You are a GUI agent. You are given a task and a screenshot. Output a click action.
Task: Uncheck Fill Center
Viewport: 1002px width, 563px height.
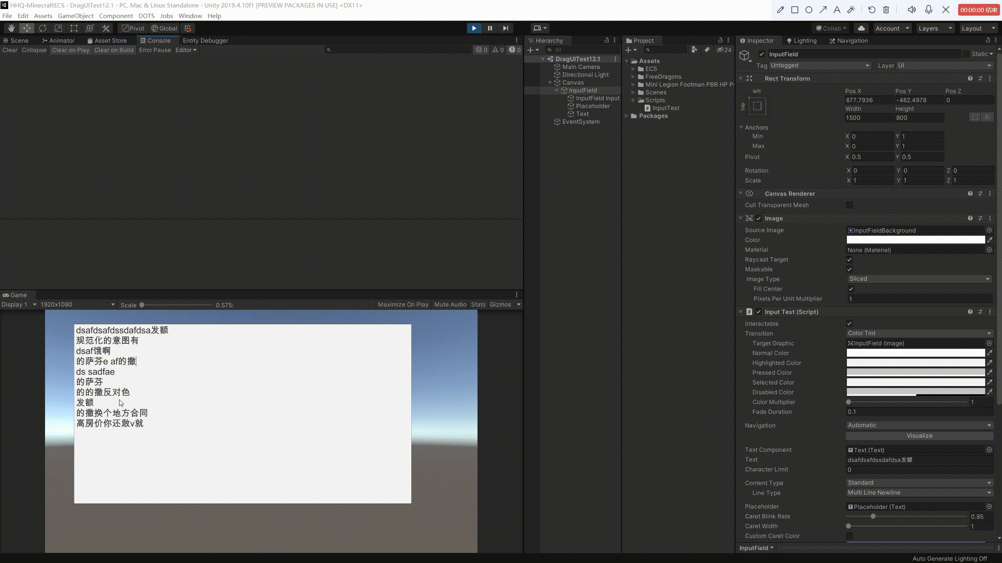point(851,289)
